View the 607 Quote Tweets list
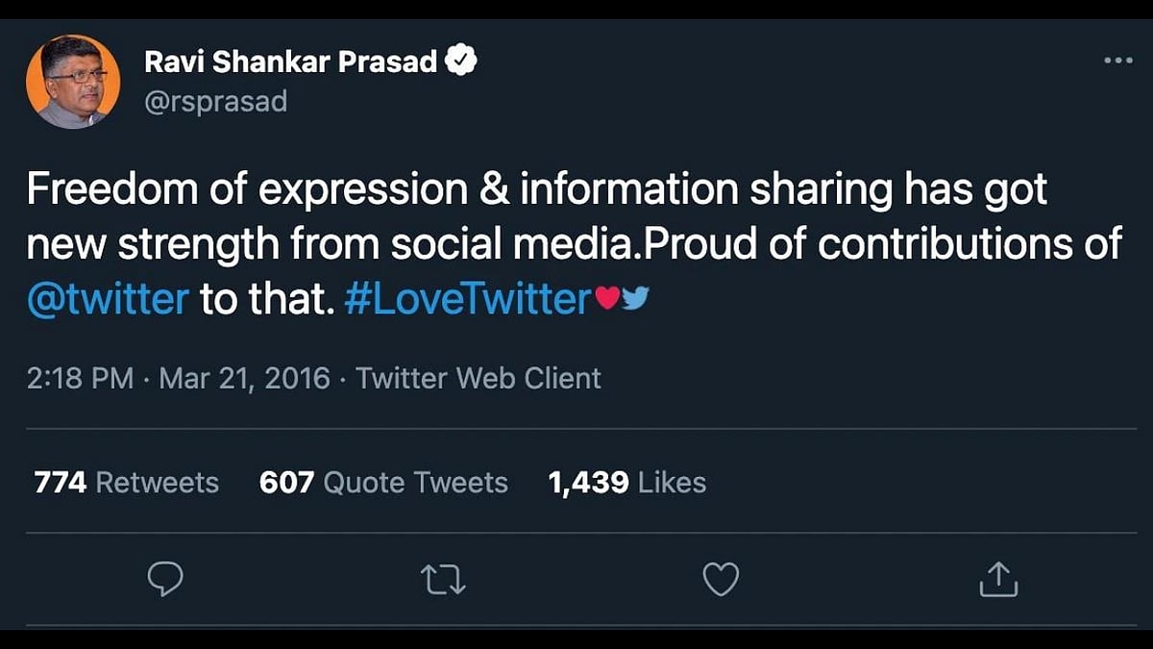The height and width of the screenshot is (649, 1153). click(383, 482)
